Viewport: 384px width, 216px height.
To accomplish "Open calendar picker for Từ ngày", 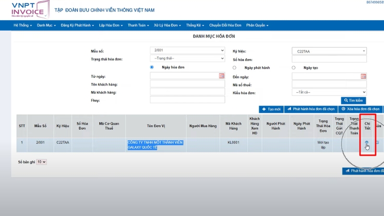I will pyautogui.click(x=221, y=76).
